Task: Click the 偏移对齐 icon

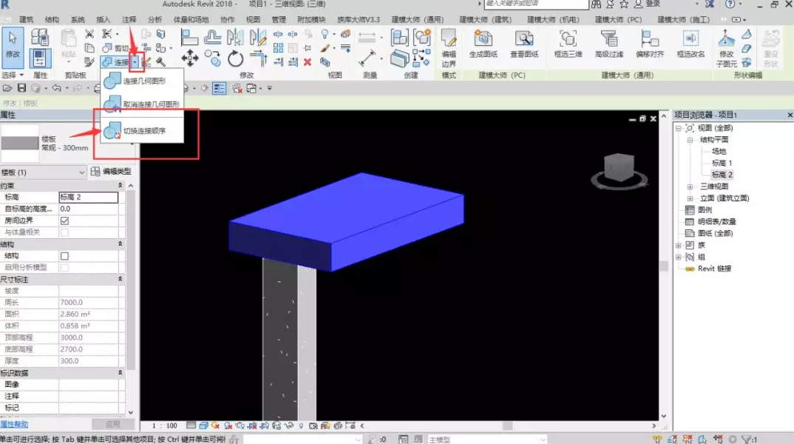Action: coord(650,41)
